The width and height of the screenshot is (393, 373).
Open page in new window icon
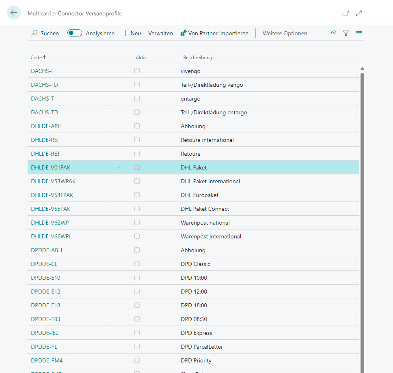[345, 13]
